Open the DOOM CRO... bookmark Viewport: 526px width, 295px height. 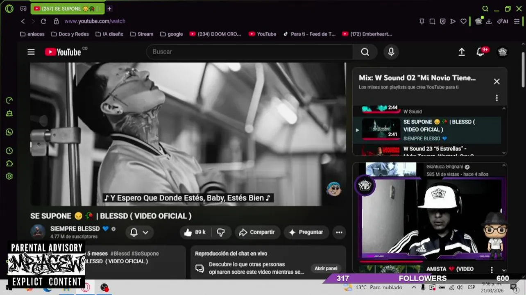(x=215, y=34)
